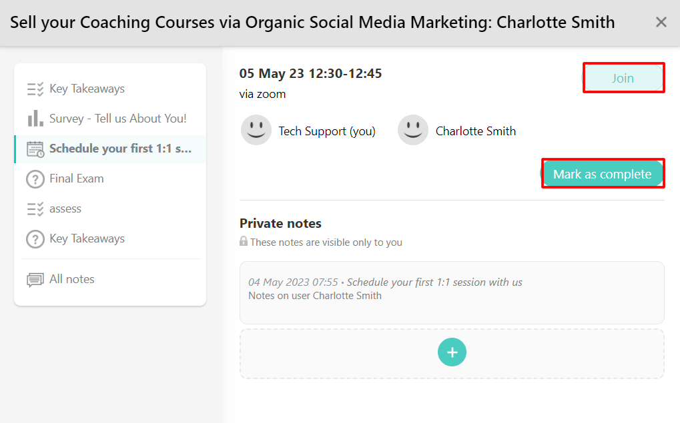Click the Schedule session calendar icon
The width and height of the screenshot is (680, 423).
(35, 149)
